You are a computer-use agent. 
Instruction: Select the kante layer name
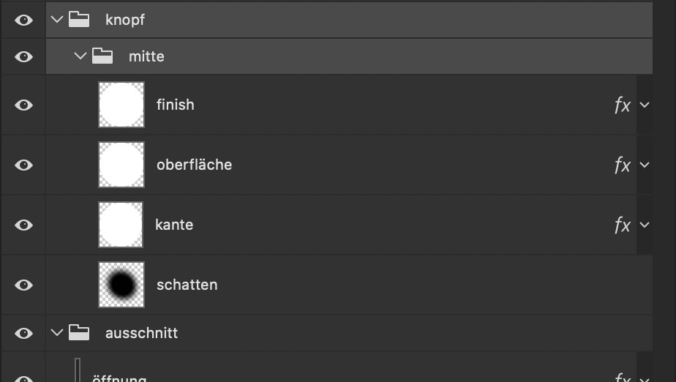coord(174,225)
